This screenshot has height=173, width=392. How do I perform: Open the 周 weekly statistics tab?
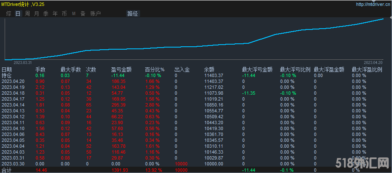[x=27, y=13]
